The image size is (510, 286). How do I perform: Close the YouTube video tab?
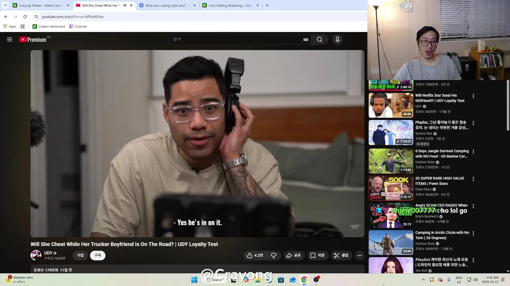pos(131,5)
